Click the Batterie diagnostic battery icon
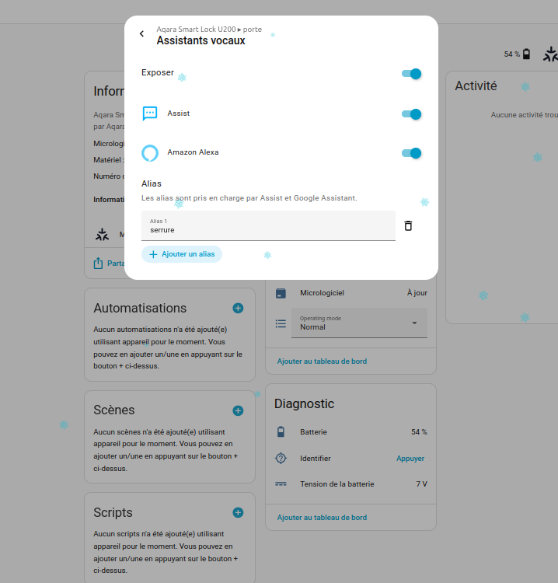Screen dimensions: 558x583 coord(281,431)
